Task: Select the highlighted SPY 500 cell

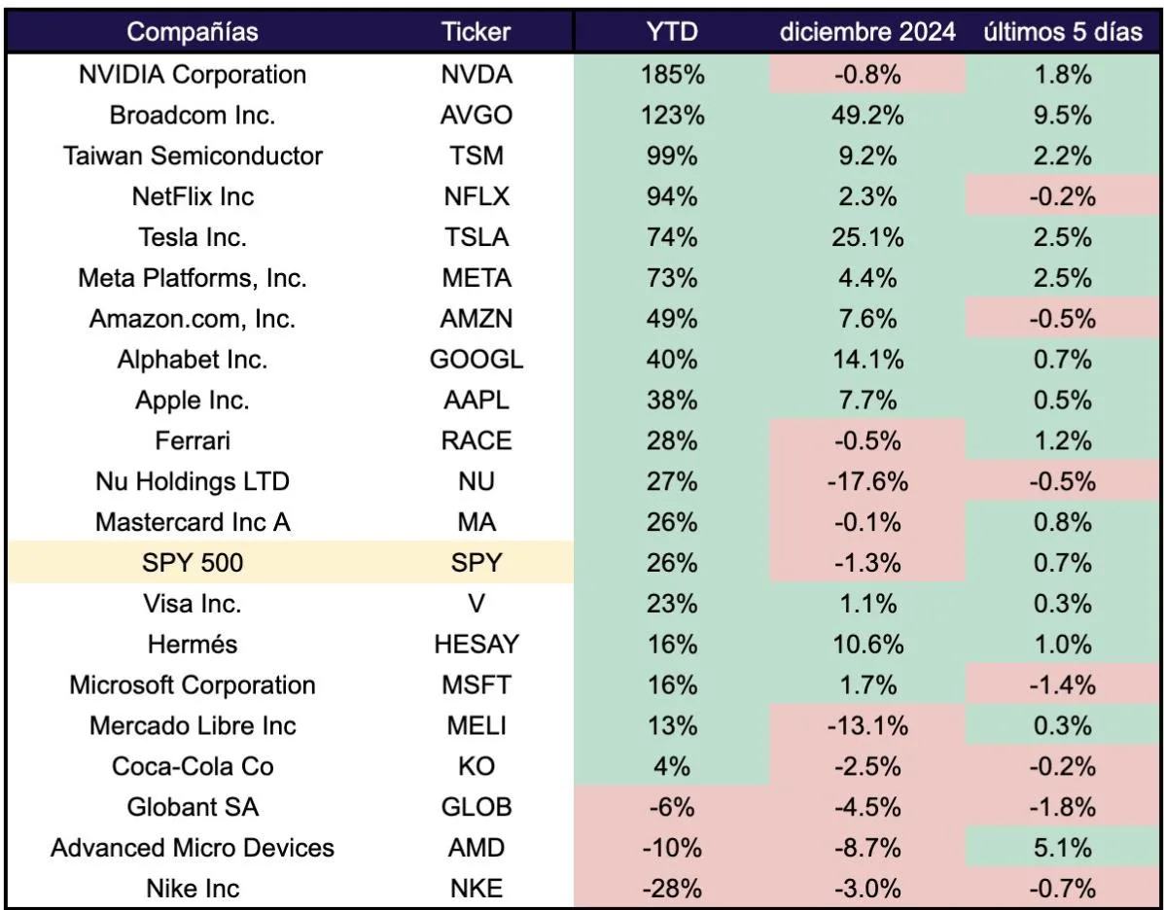Action: tap(193, 563)
